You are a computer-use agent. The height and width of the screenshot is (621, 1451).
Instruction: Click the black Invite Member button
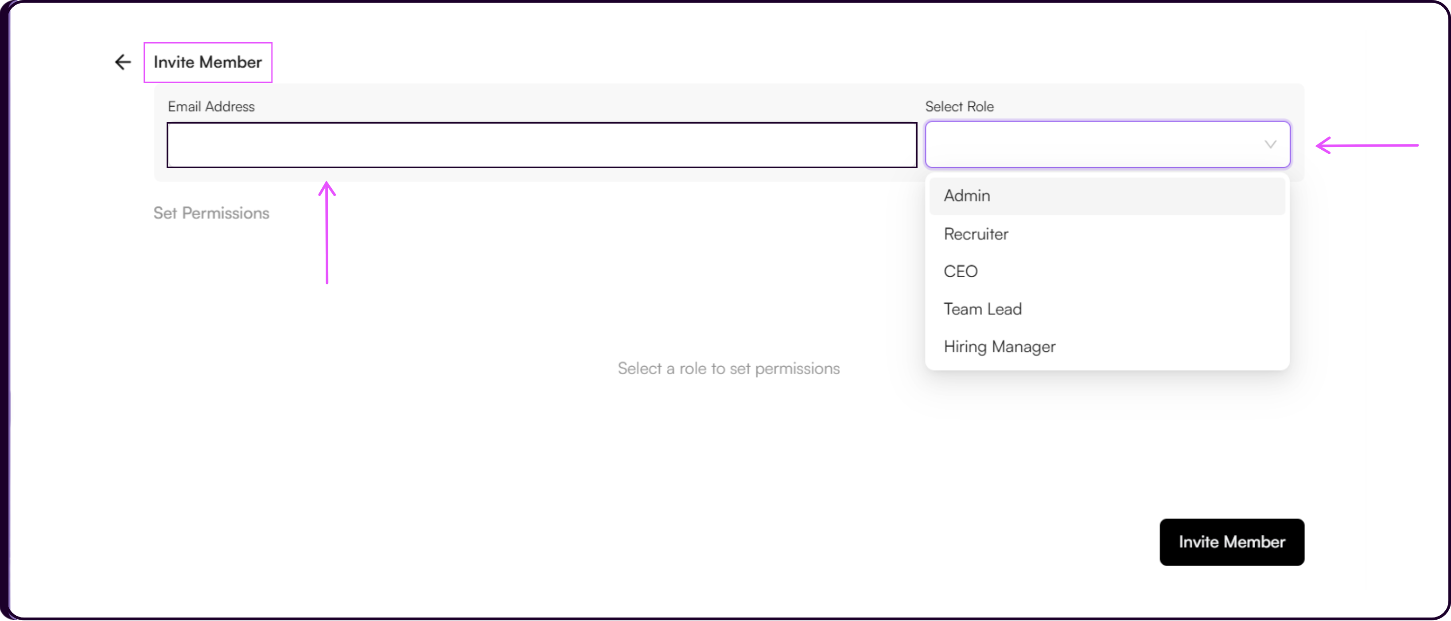click(1232, 542)
